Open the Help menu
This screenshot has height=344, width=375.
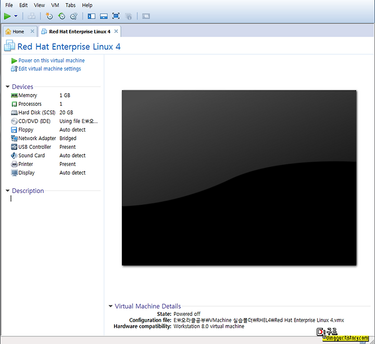pyautogui.click(x=87, y=5)
